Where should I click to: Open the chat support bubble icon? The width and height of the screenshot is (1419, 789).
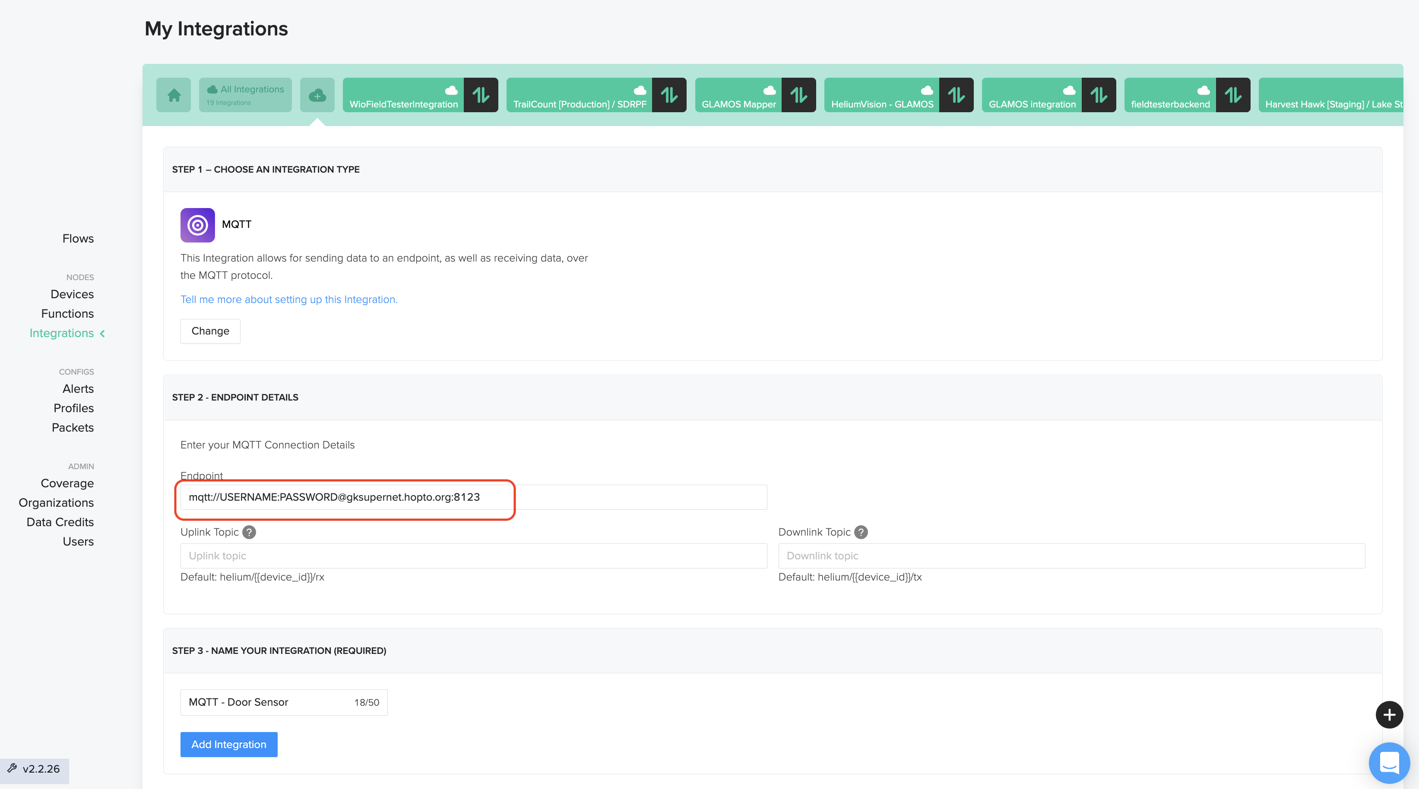pos(1389,763)
